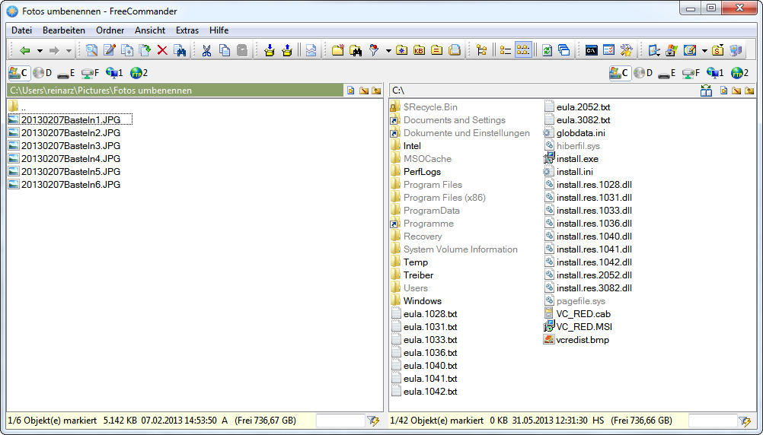763x435 pixels.
Task: Expand the filter dropdown arrow in toolbar
Action: 388,51
